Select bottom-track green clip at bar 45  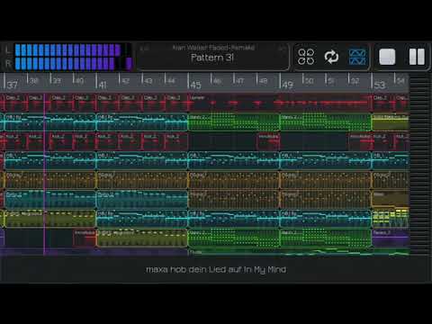coord(299,252)
